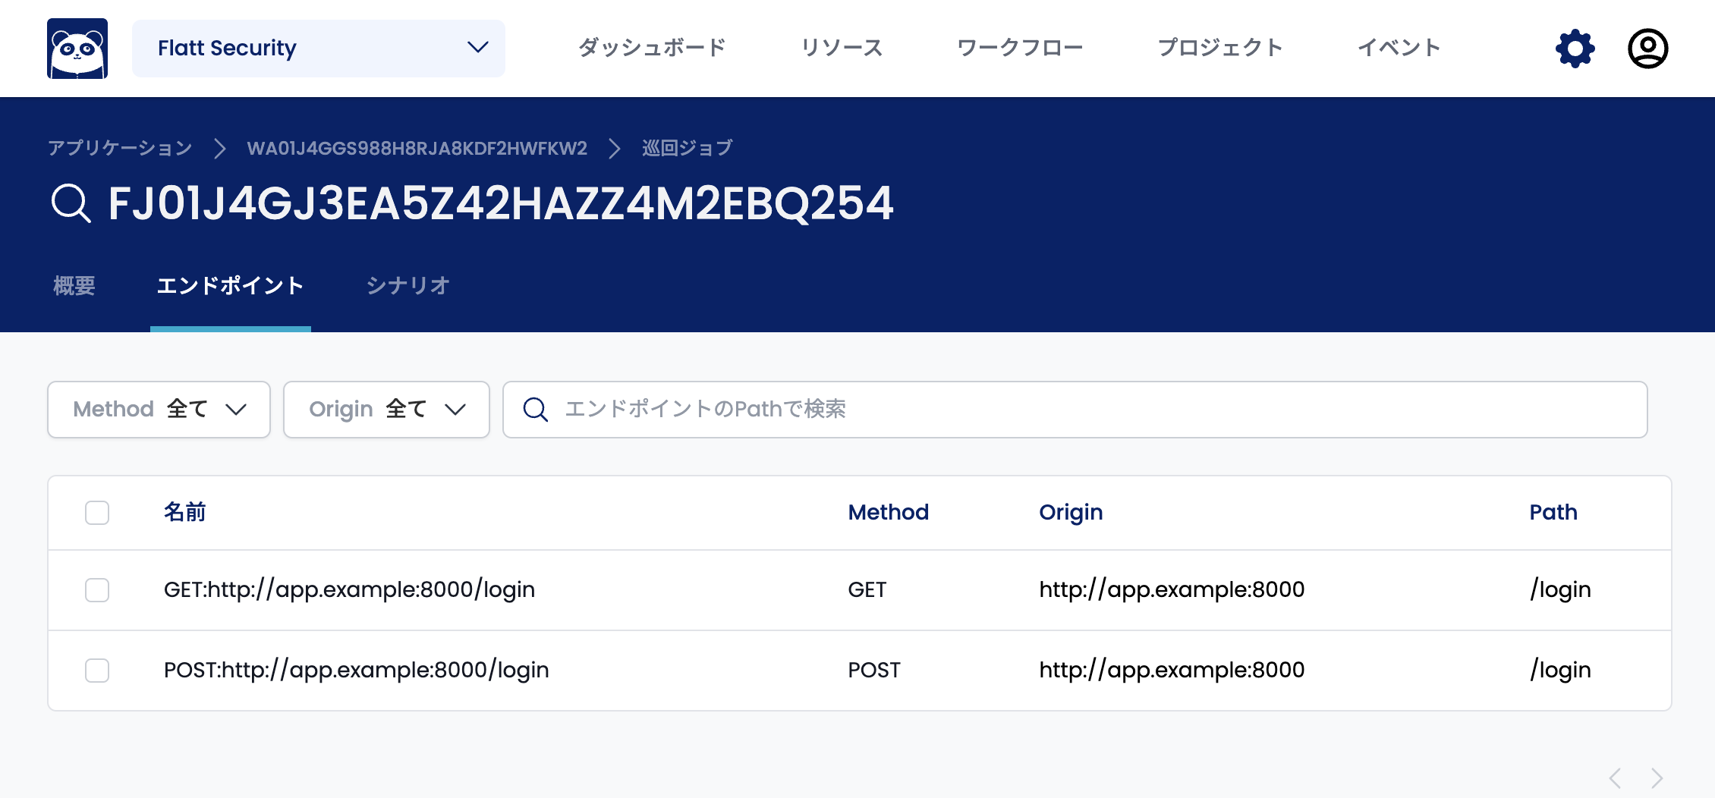Open リソース in the top navigation
1715x798 pixels.
[x=842, y=48]
